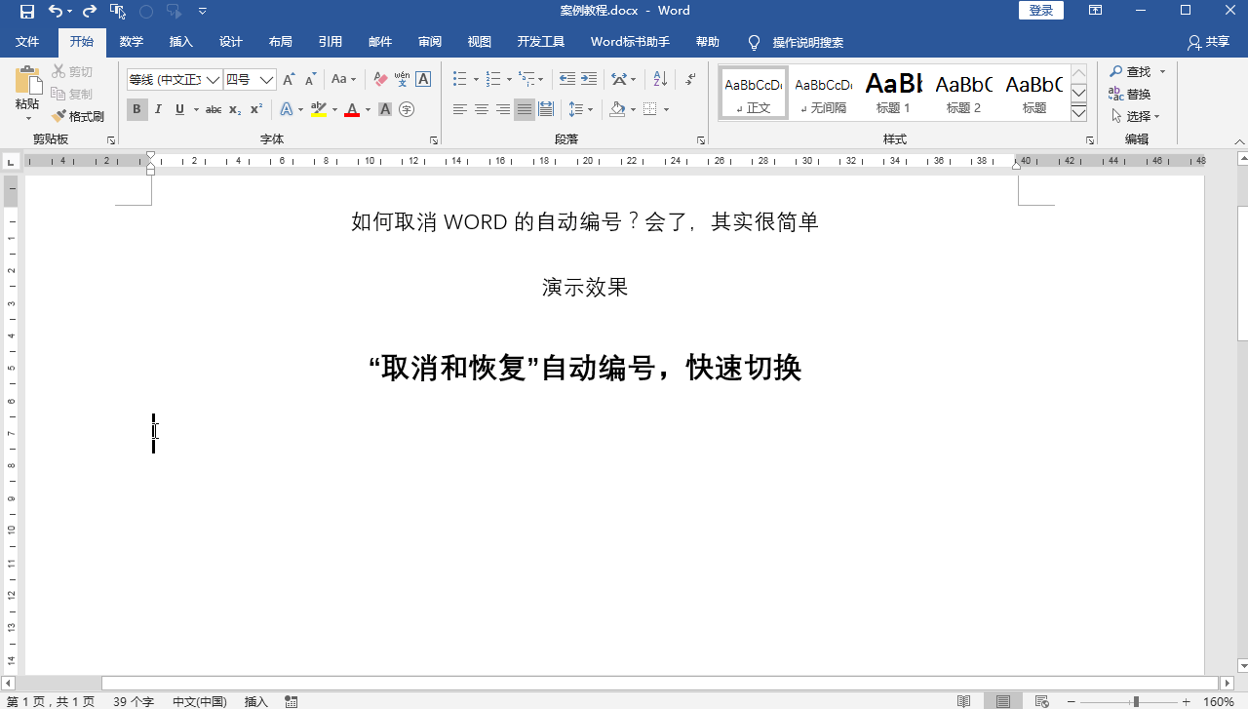Center align the paragraph

[x=482, y=109]
